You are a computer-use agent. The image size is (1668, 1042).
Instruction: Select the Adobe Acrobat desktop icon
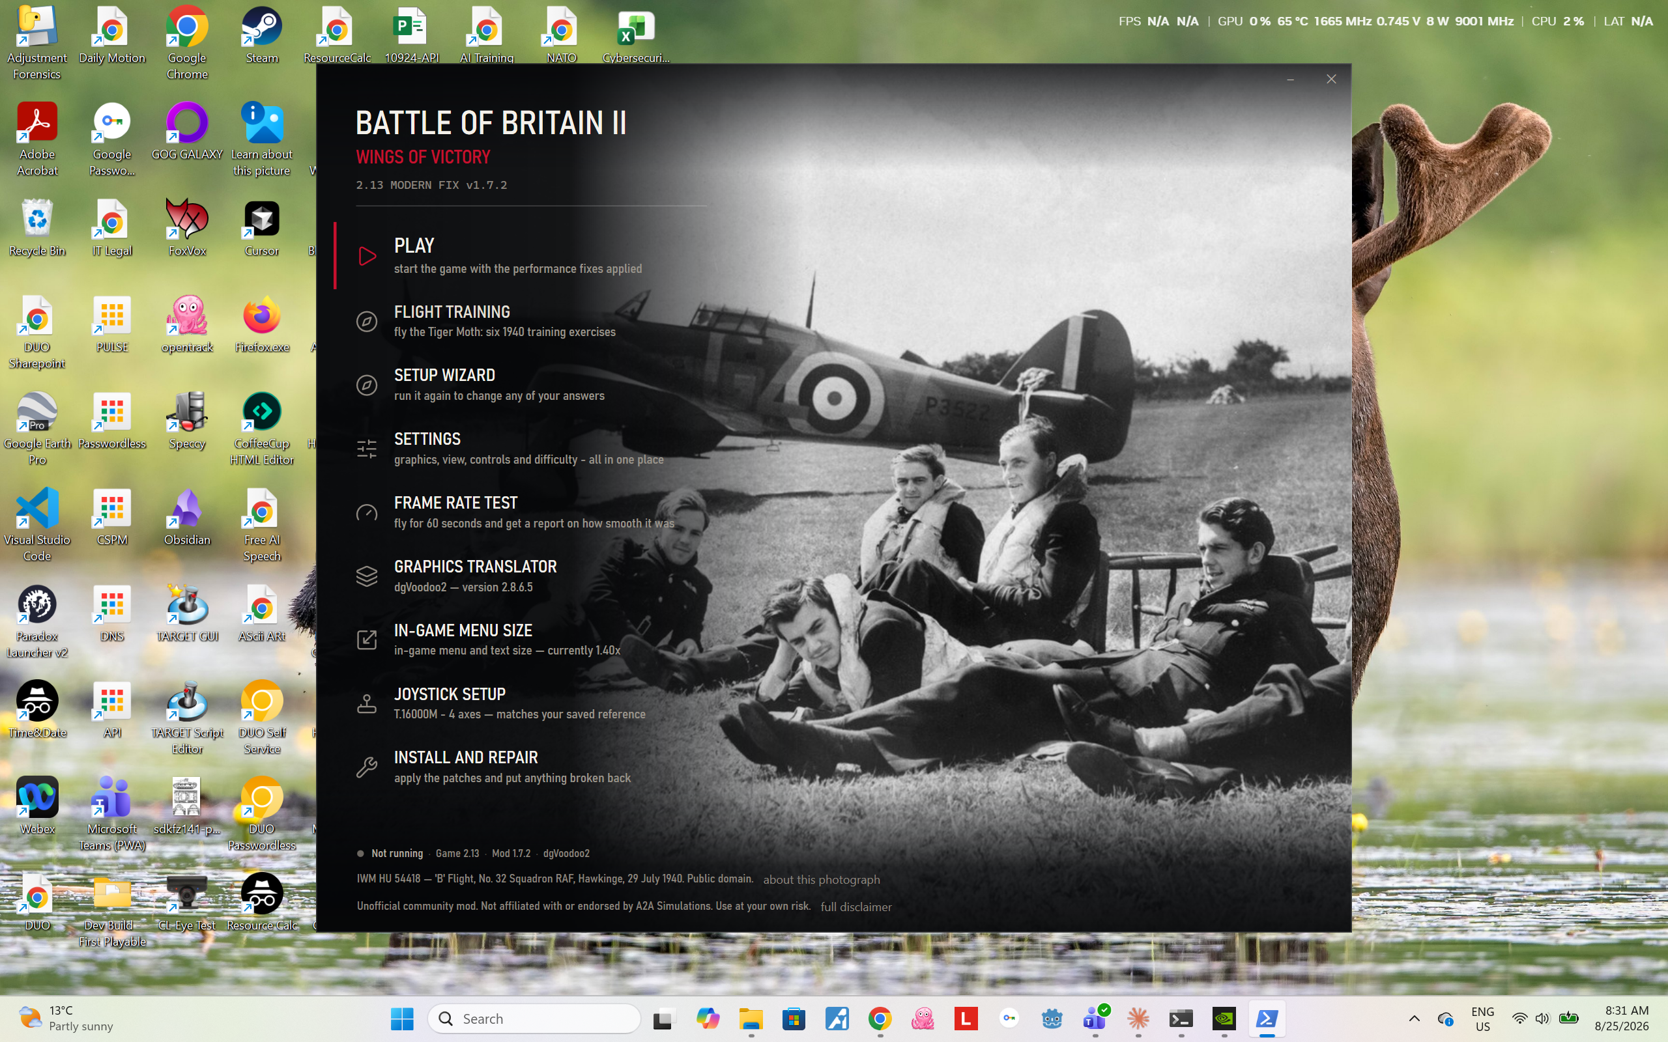37,140
